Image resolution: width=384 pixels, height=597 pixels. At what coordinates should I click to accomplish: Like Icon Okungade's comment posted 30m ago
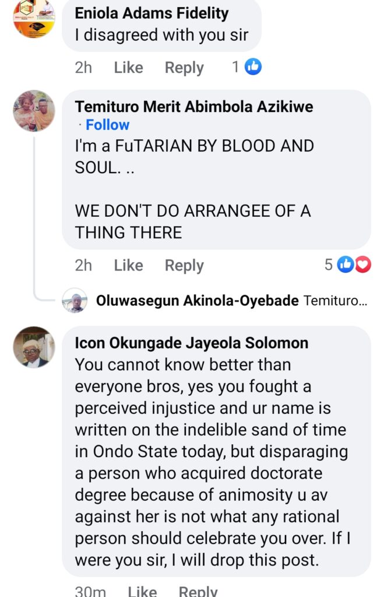(x=142, y=591)
